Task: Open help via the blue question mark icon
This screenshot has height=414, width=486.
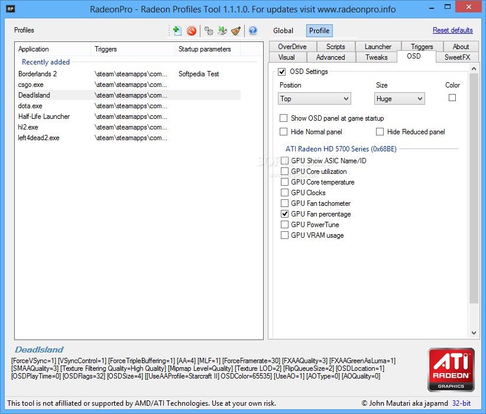Action: [253, 31]
